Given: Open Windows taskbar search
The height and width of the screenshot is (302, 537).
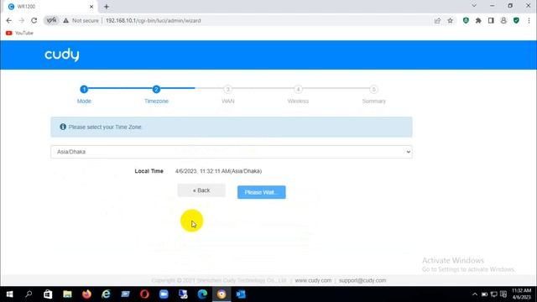Looking at the screenshot, I should click(29, 294).
